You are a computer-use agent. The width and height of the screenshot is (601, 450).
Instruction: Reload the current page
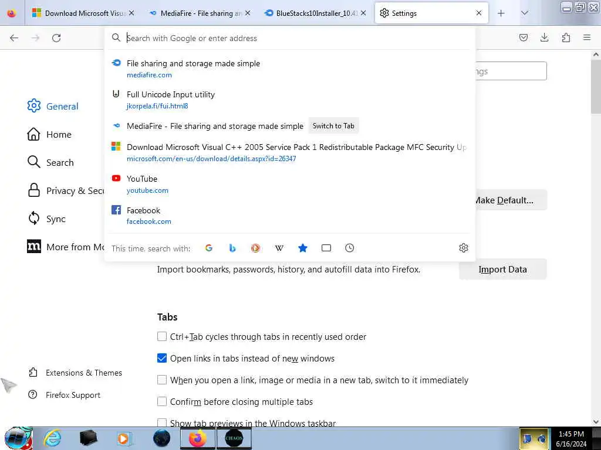(56, 38)
